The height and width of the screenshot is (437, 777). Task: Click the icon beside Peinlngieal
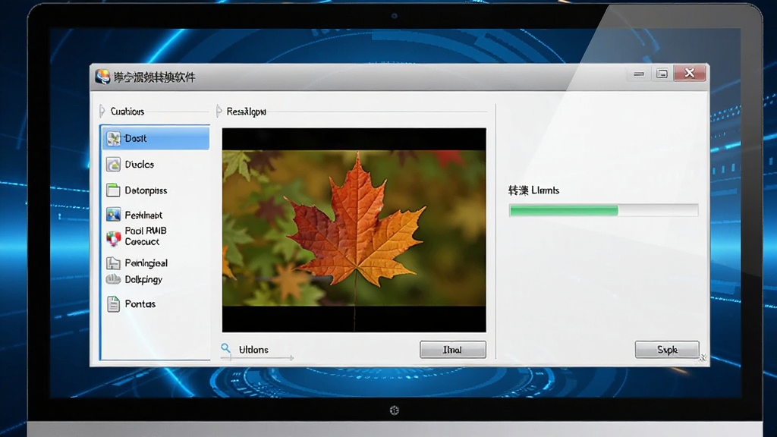pyautogui.click(x=113, y=263)
